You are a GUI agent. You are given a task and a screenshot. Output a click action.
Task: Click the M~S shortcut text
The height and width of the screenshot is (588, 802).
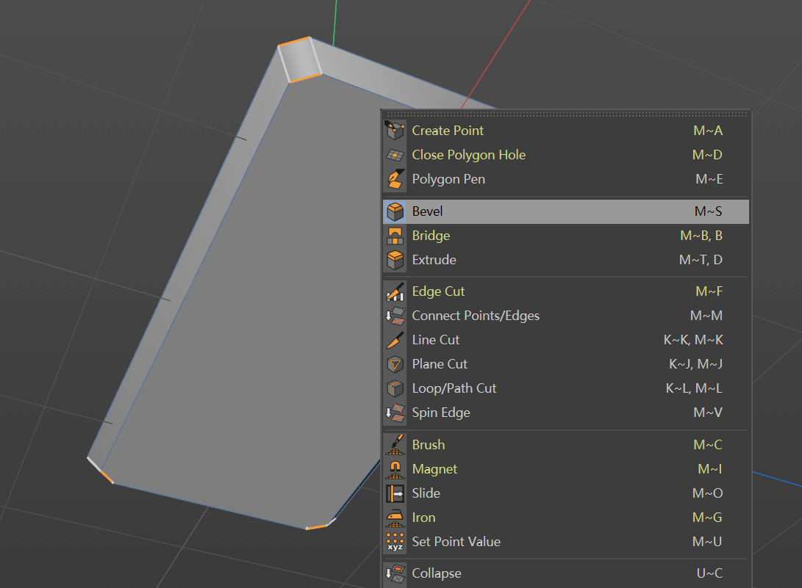point(709,211)
